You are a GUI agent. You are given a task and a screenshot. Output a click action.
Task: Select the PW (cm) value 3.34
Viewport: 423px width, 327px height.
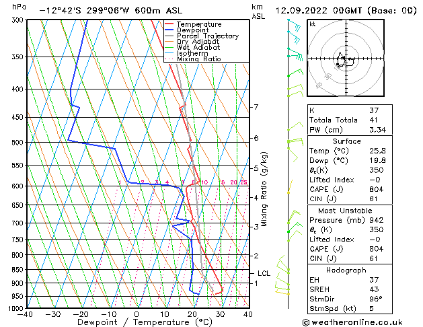378,130
